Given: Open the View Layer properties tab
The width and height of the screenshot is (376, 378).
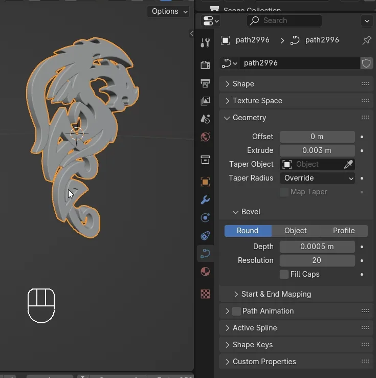Looking at the screenshot, I should (x=205, y=101).
